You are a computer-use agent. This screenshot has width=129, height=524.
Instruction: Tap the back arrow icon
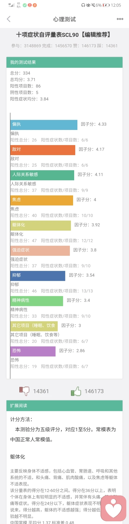click(x=9, y=19)
